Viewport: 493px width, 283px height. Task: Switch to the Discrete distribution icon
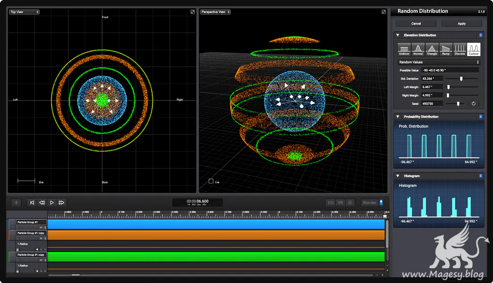point(460,49)
